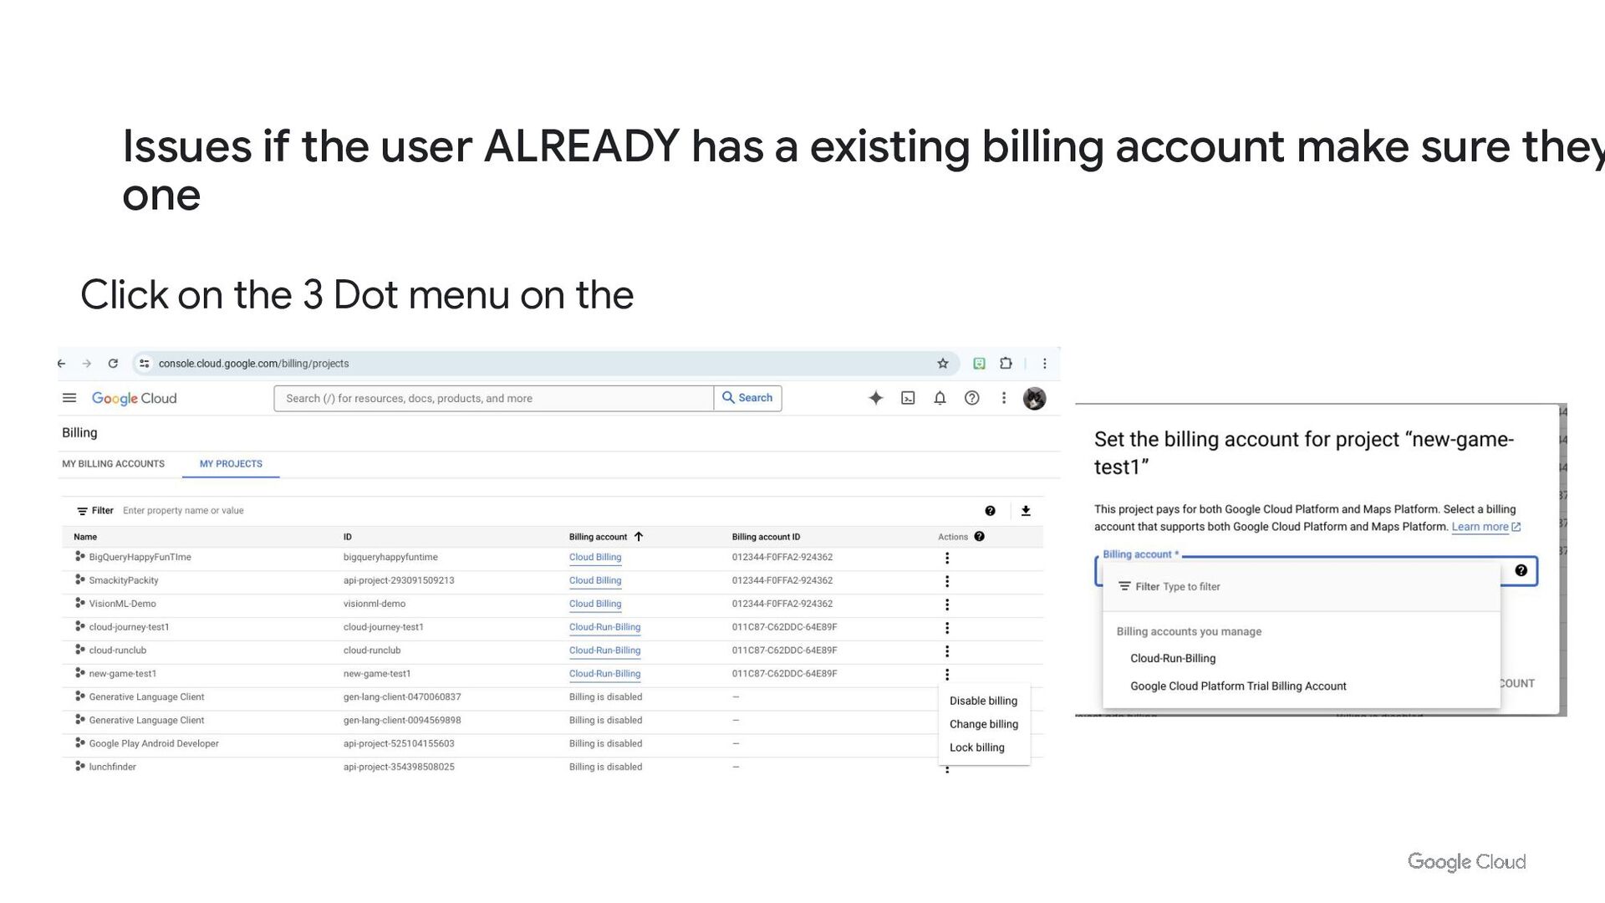Choose Change billing from the context menu
Viewport: 1605px width, 903px height.
click(983, 724)
